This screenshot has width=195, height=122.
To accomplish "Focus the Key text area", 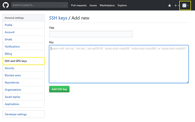I will click(119, 64).
